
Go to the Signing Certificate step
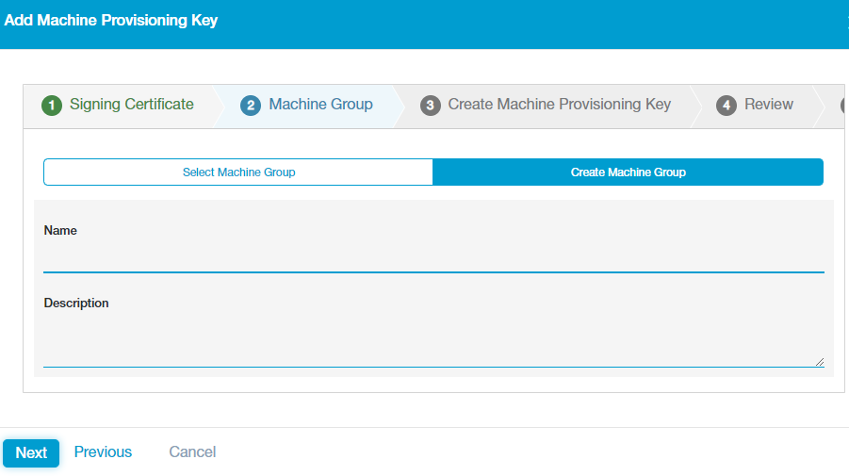point(131,105)
